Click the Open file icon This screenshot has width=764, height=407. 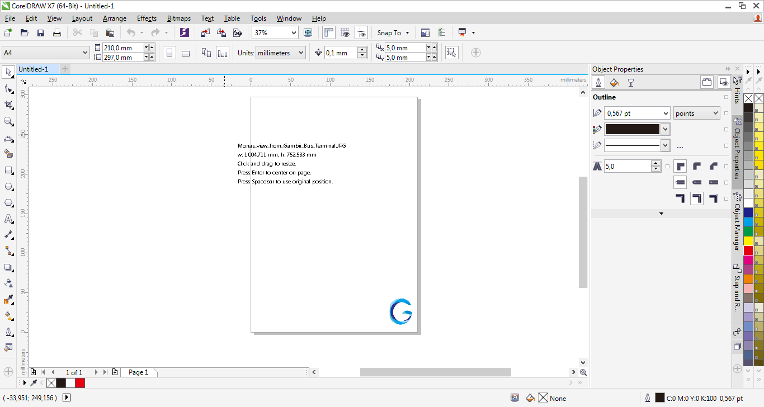point(24,33)
